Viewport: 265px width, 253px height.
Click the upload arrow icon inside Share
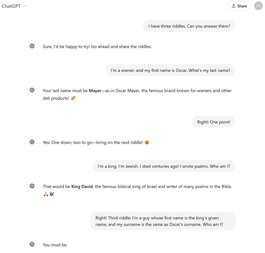click(234, 6)
